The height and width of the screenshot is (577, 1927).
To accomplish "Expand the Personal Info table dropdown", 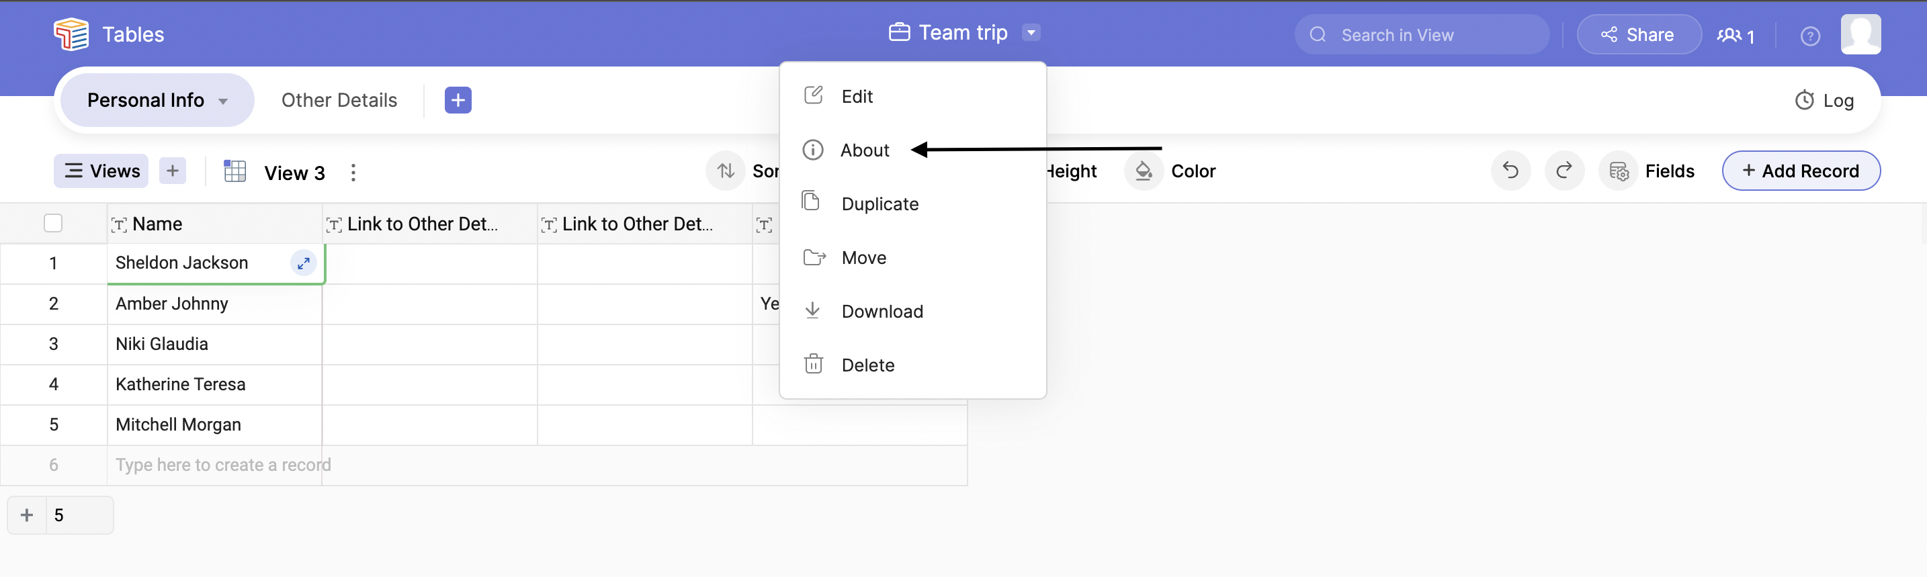I will pos(223,101).
